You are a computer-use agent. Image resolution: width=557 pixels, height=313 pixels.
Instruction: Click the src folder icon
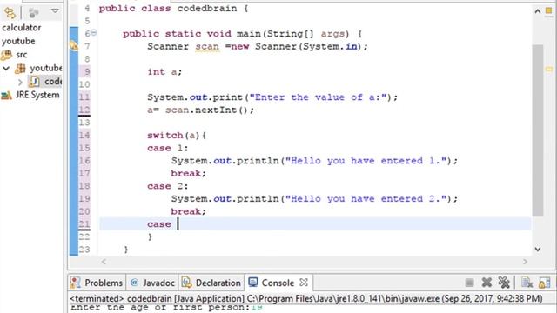(x=6, y=55)
